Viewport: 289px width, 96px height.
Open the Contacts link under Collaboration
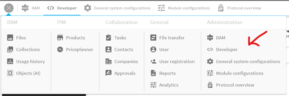point(124,50)
